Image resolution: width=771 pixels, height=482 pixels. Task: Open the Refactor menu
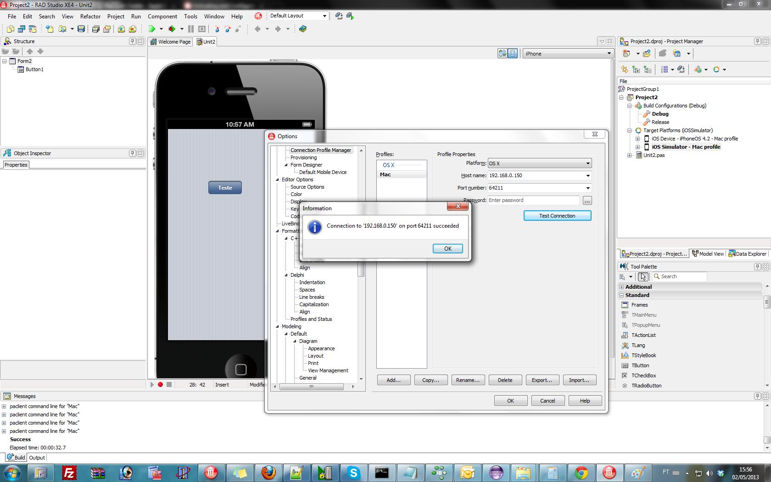coord(90,17)
